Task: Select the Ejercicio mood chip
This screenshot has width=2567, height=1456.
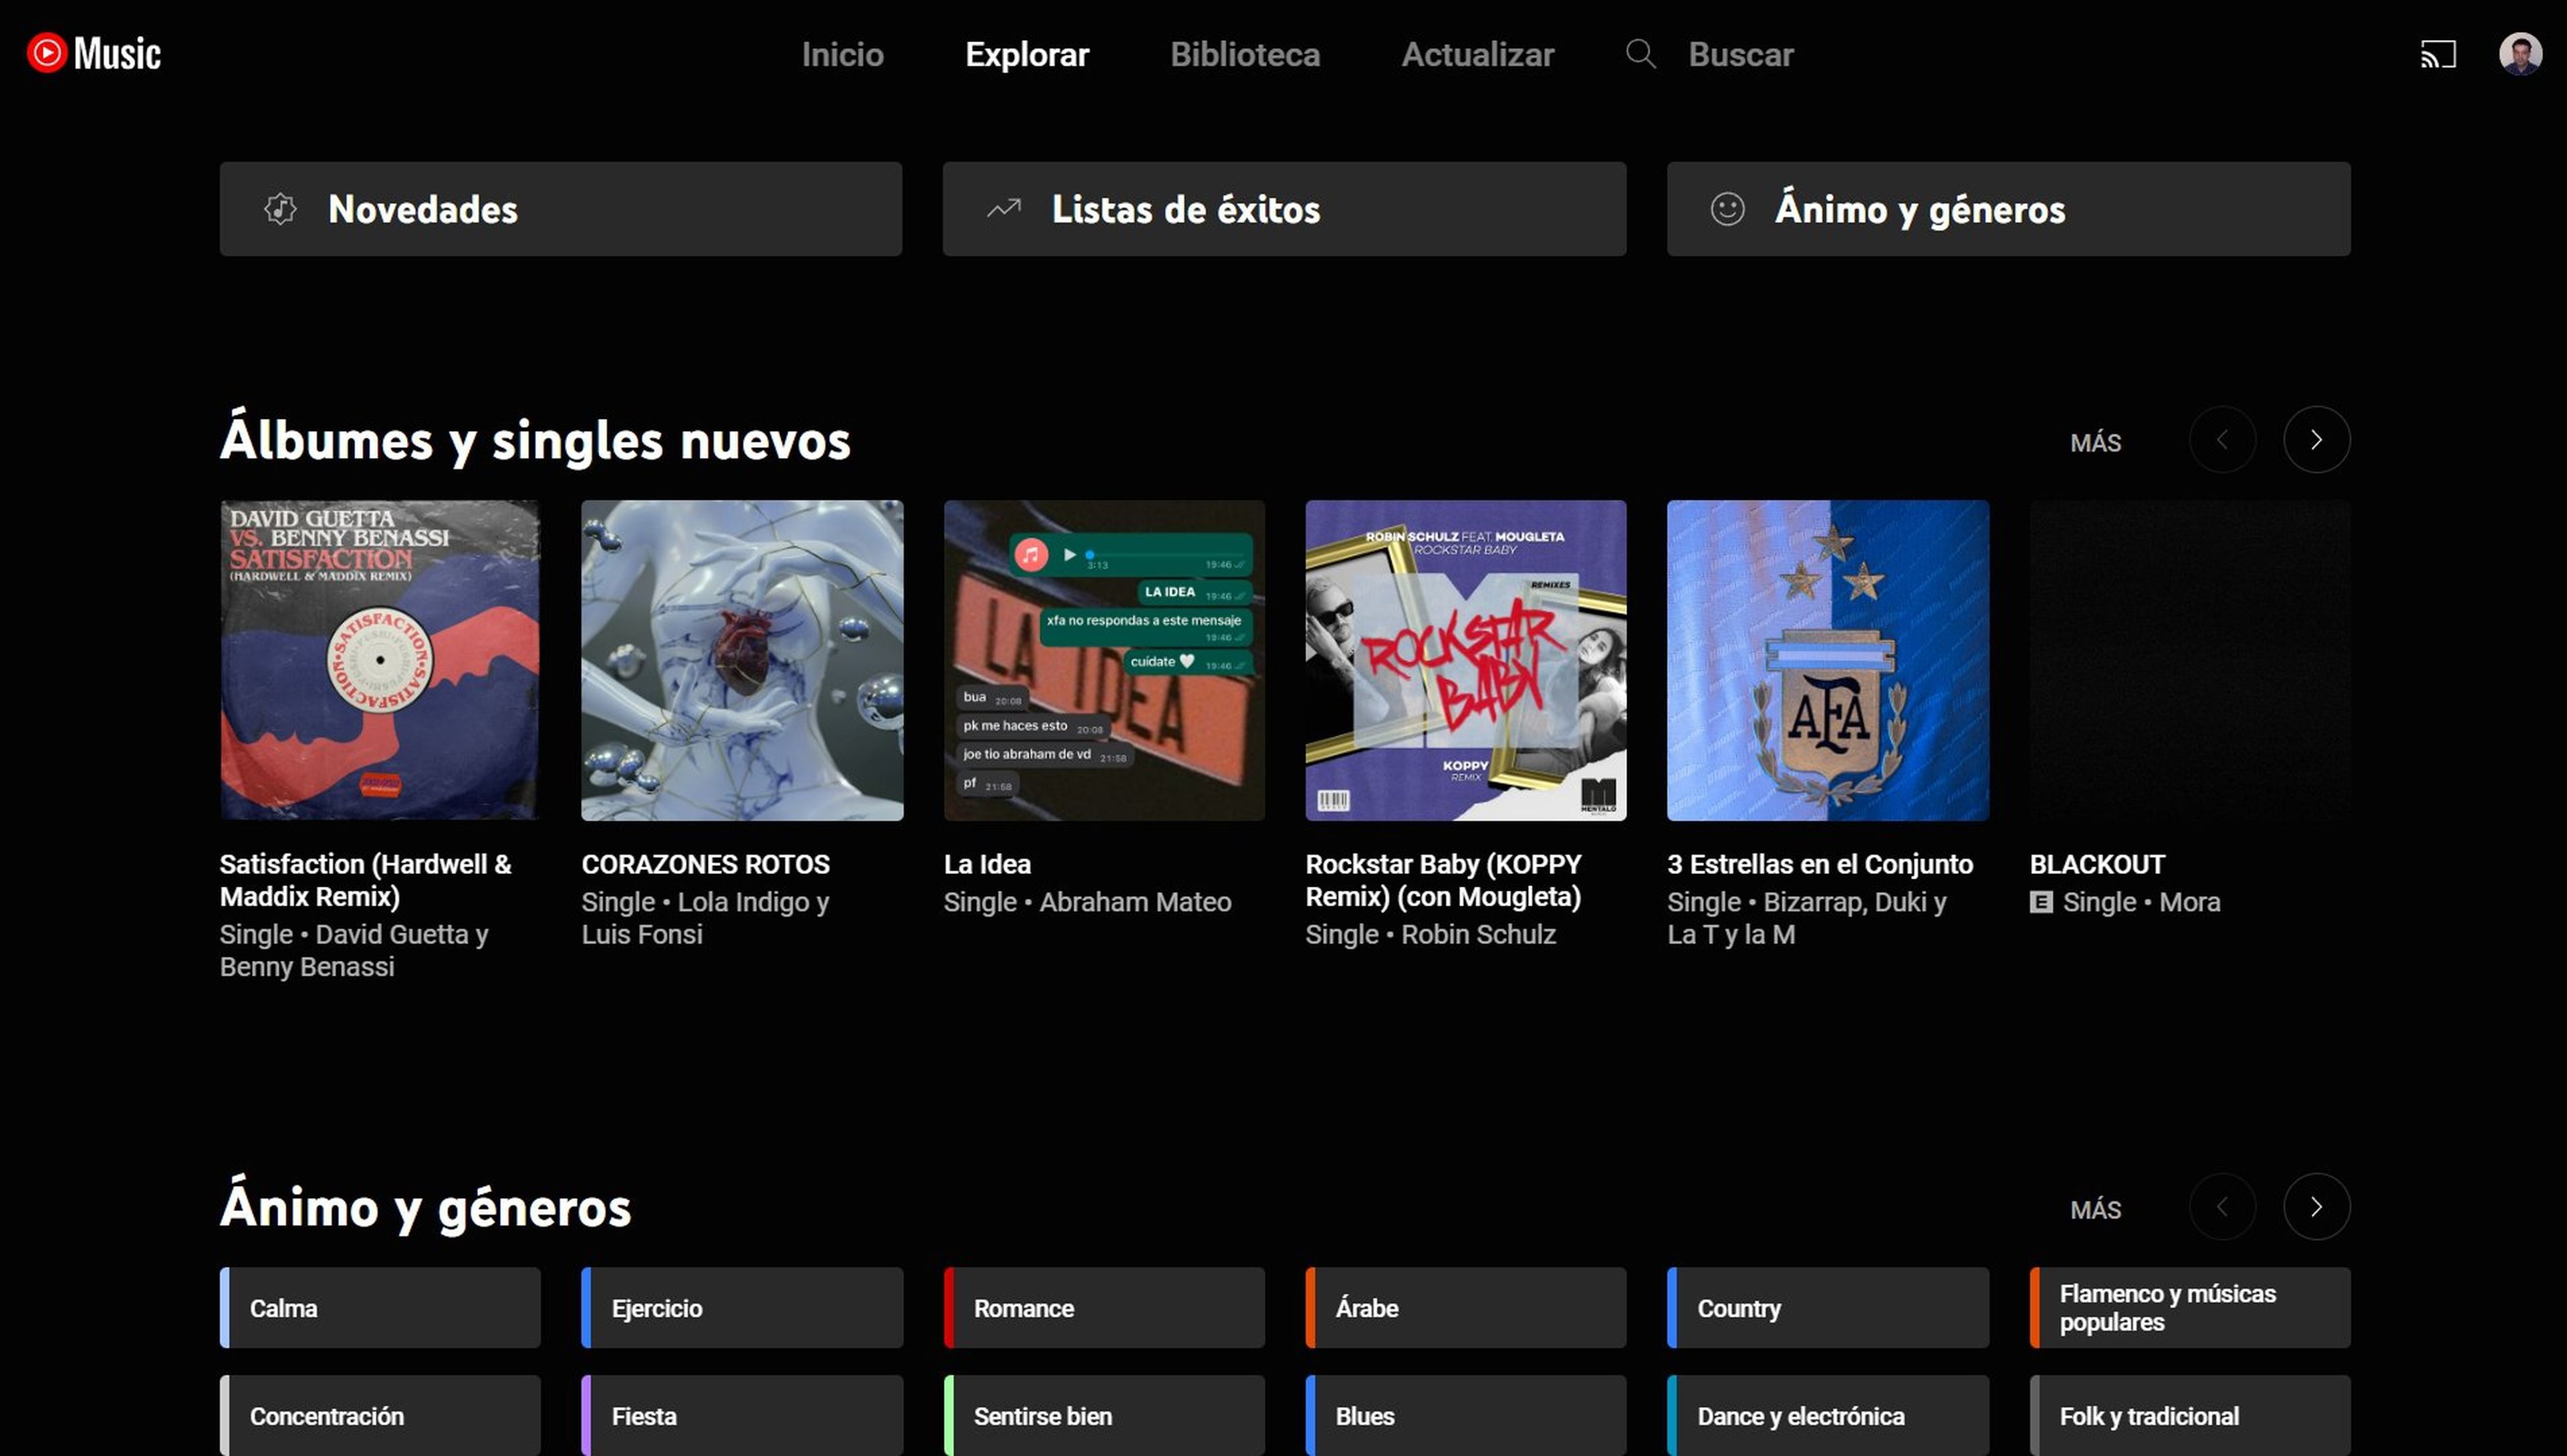Action: point(742,1308)
